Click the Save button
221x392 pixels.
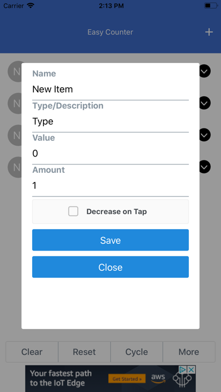(x=111, y=240)
